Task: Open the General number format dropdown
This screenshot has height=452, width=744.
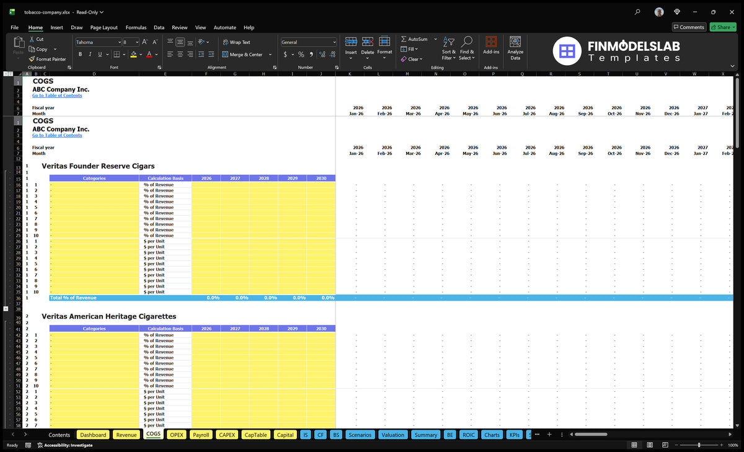Action: pos(334,42)
